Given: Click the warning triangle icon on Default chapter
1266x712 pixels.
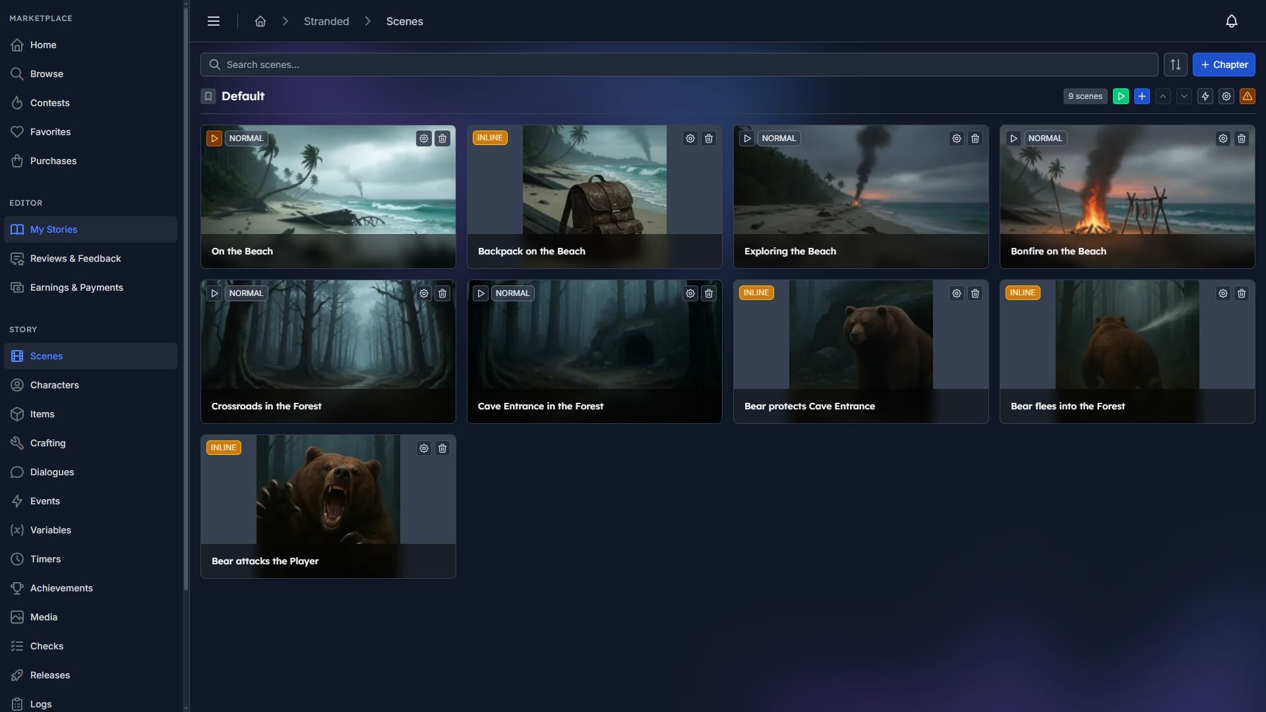Looking at the screenshot, I should click(x=1248, y=96).
